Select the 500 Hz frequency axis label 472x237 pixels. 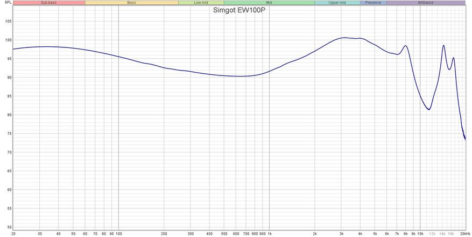click(x=224, y=234)
